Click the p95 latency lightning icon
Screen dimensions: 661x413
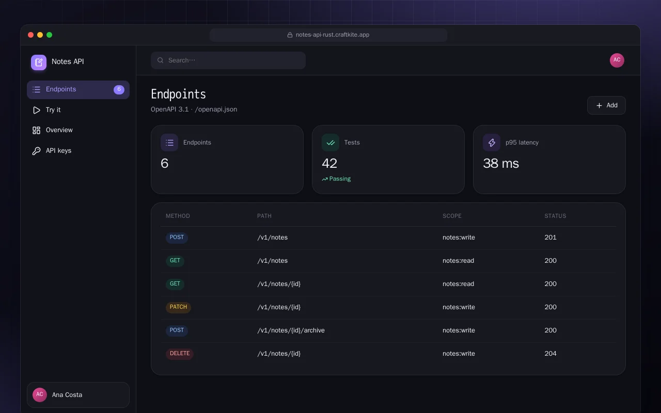click(x=492, y=142)
